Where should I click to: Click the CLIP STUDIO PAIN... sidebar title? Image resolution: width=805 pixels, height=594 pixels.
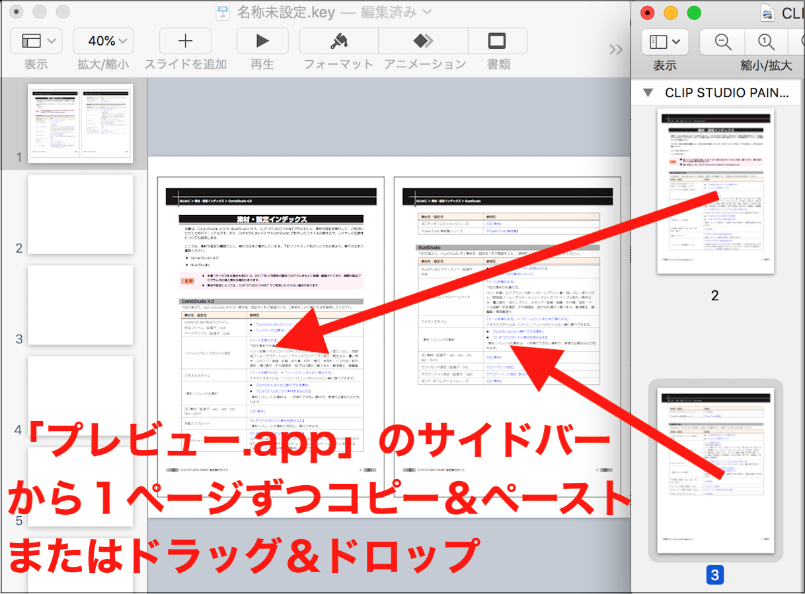pyautogui.click(x=727, y=93)
